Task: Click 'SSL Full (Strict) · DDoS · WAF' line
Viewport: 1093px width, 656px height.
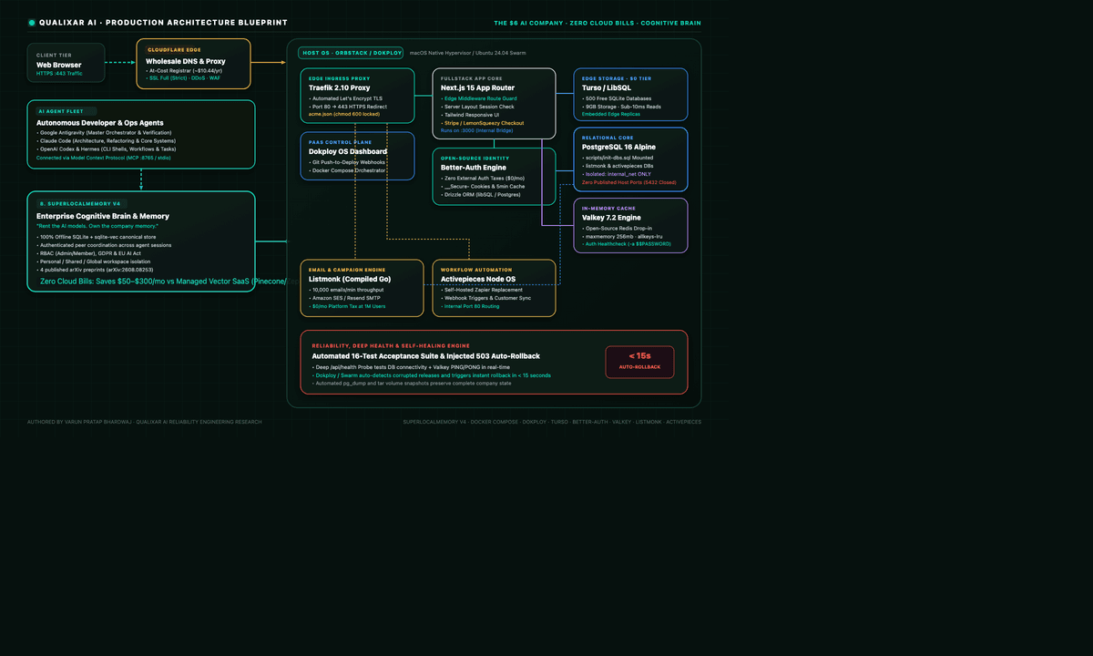Action: [x=183, y=78]
